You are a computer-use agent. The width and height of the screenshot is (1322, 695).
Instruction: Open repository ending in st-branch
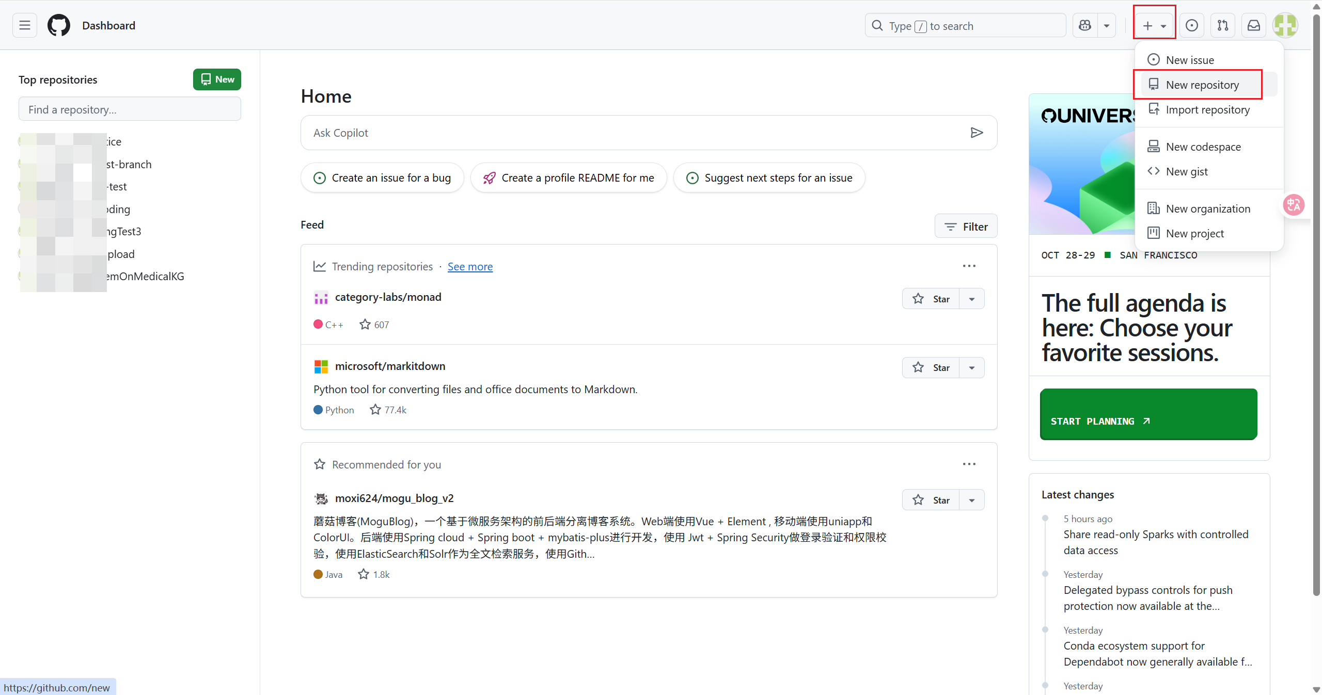[129, 164]
